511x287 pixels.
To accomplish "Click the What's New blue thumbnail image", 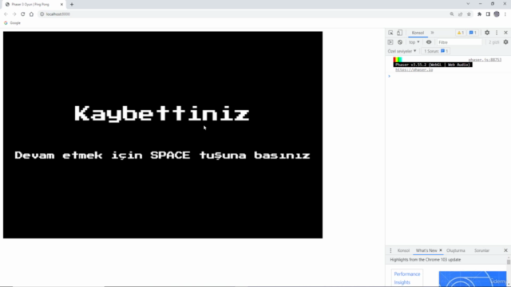I will click(x=473, y=279).
